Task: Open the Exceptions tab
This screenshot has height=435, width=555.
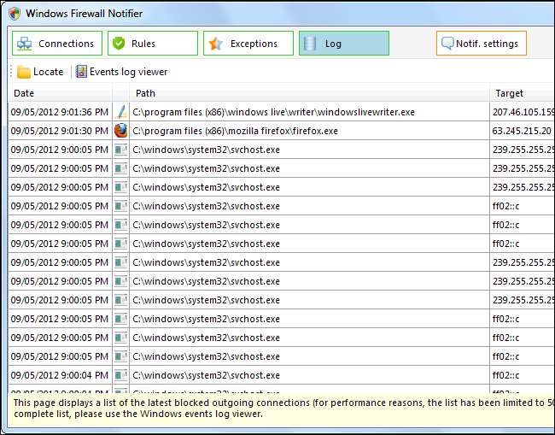Action: (248, 44)
